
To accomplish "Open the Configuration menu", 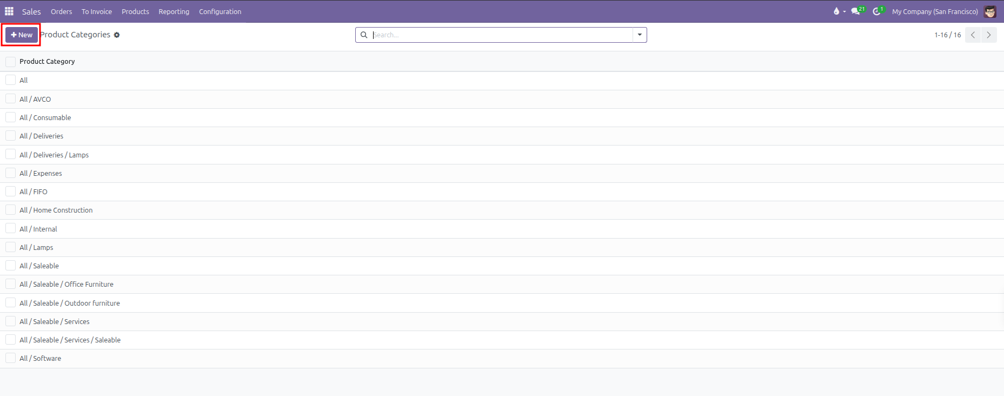I will [x=220, y=11].
